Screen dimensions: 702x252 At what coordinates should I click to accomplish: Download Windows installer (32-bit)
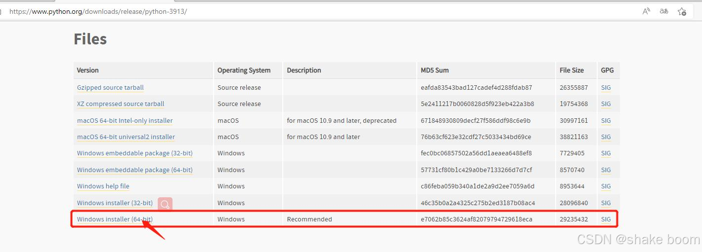pyautogui.click(x=115, y=203)
